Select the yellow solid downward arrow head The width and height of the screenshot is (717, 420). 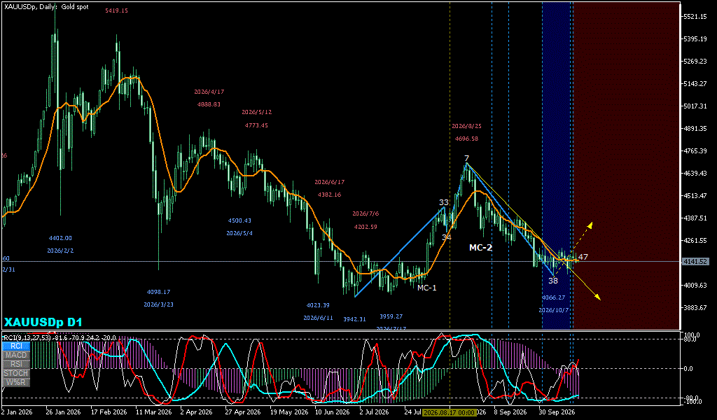point(597,297)
